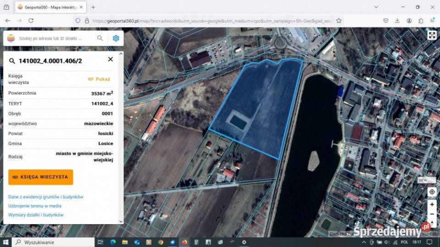The height and width of the screenshot is (247, 440).
Task: Click Wyszukiwanie taskbar search box
Action: click(53, 242)
